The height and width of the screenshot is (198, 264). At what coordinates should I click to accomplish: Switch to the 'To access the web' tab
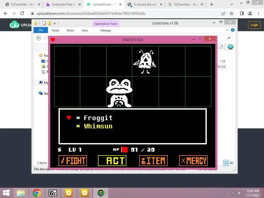click(145, 4)
